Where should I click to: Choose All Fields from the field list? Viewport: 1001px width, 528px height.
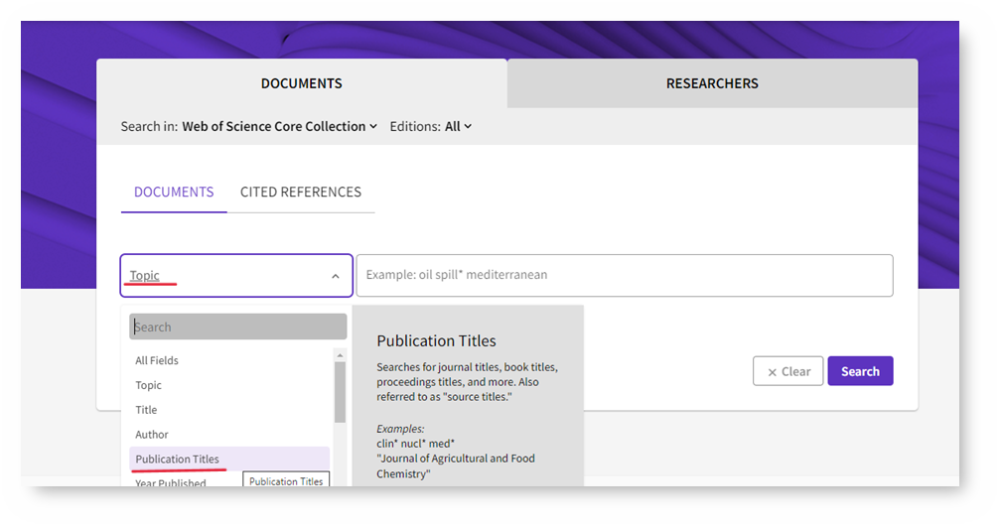pos(157,360)
